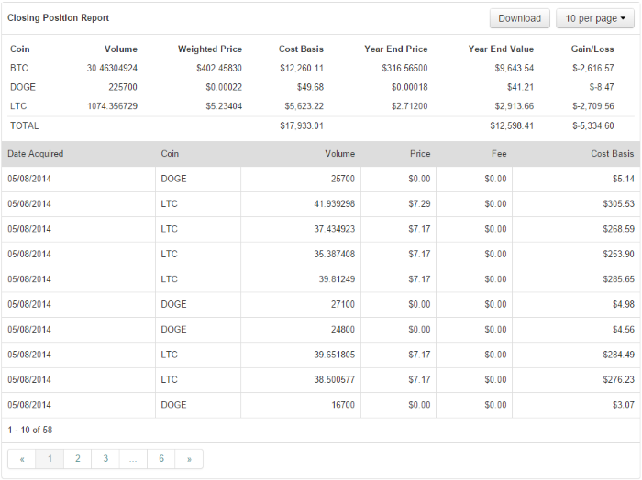Jump to last page 6
The image size is (642, 480).
tap(161, 459)
